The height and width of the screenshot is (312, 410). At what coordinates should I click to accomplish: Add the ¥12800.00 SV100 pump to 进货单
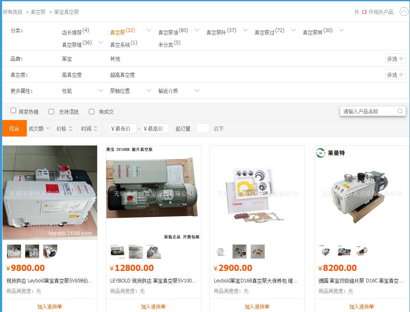pyautogui.click(x=153, y=307)
